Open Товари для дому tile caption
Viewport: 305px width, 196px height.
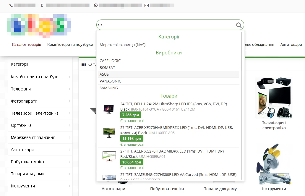(x=220, y=189)
